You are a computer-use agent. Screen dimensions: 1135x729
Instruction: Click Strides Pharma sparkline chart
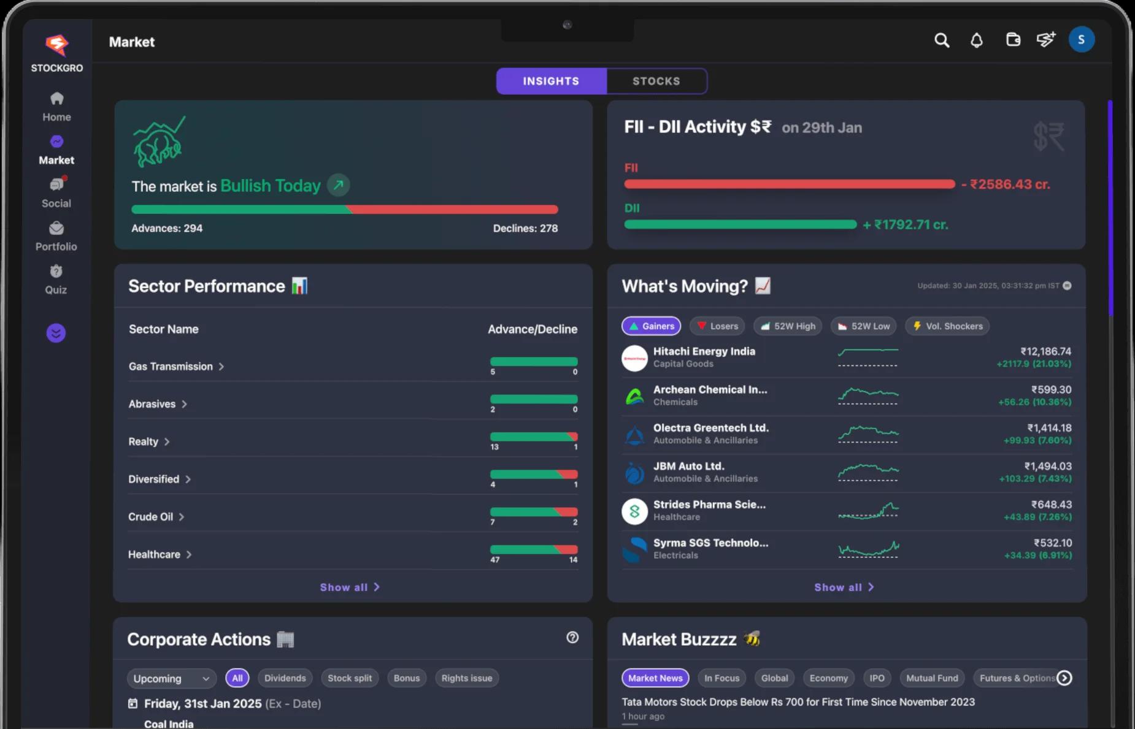click(868, 510)
